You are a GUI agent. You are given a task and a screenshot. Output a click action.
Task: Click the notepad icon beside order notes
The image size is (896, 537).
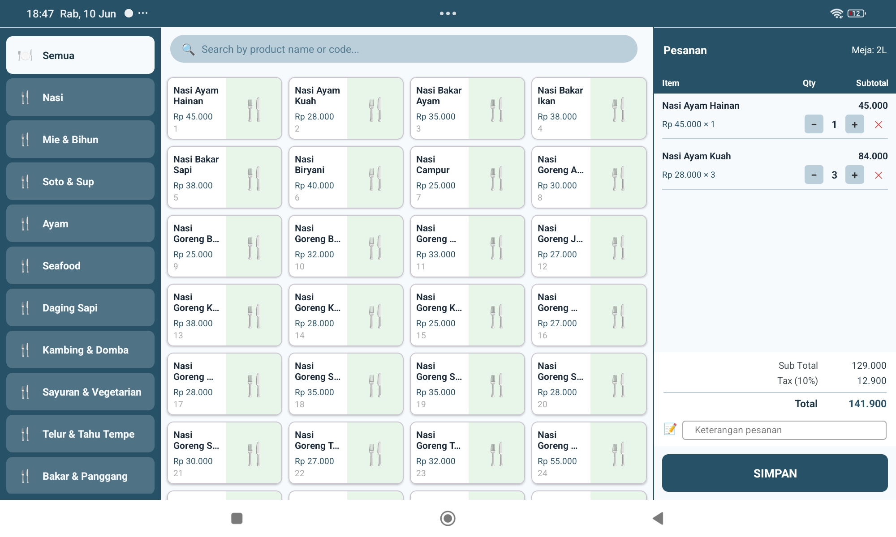670,429
